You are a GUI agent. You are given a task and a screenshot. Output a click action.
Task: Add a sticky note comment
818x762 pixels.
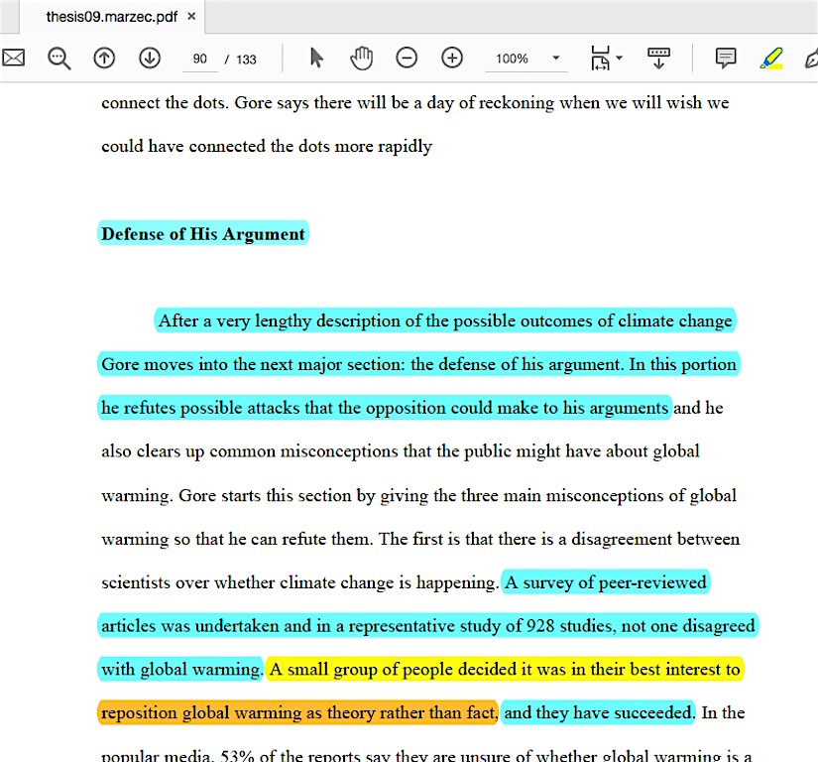726,59
